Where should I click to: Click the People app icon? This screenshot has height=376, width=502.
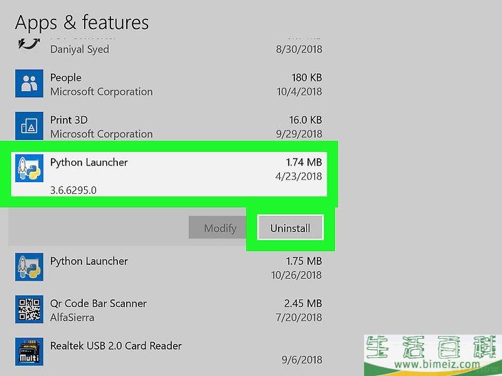click(29, 83)
